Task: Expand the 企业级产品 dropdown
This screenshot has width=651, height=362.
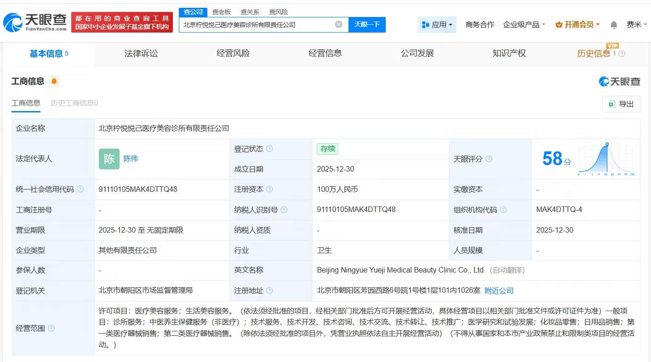Action: (524, 25)
